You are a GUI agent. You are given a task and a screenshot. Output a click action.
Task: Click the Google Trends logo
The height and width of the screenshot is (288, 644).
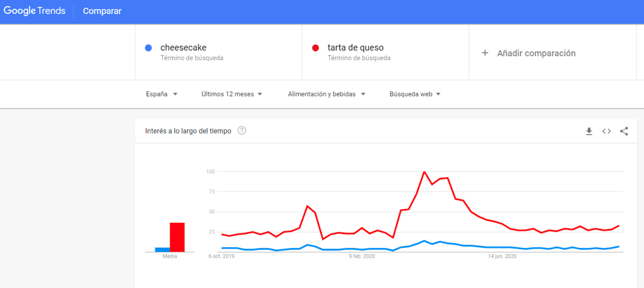[x=35, y=11]
